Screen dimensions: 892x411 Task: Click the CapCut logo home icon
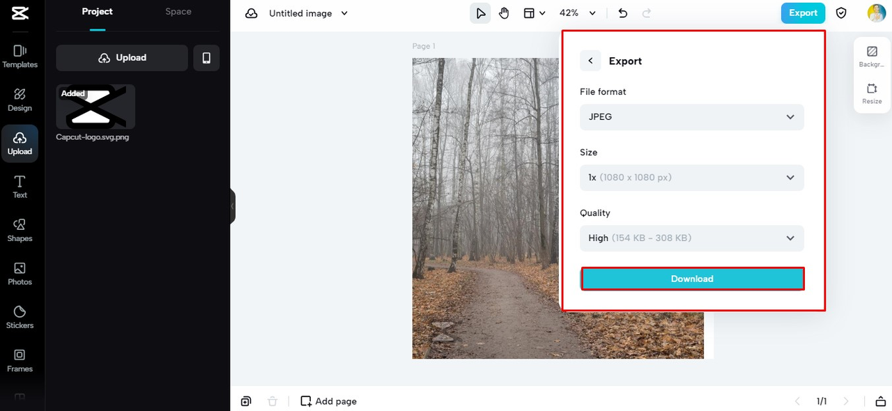click(x=20, y=13)
